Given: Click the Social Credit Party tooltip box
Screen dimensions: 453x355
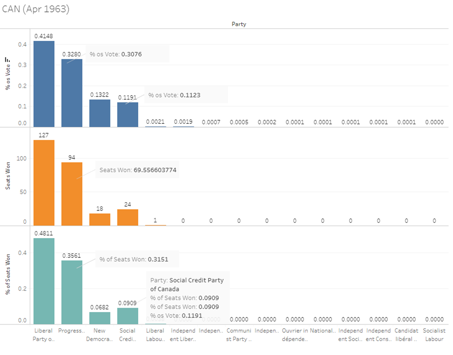Looking at the screenshot, I should click(188, 298).
